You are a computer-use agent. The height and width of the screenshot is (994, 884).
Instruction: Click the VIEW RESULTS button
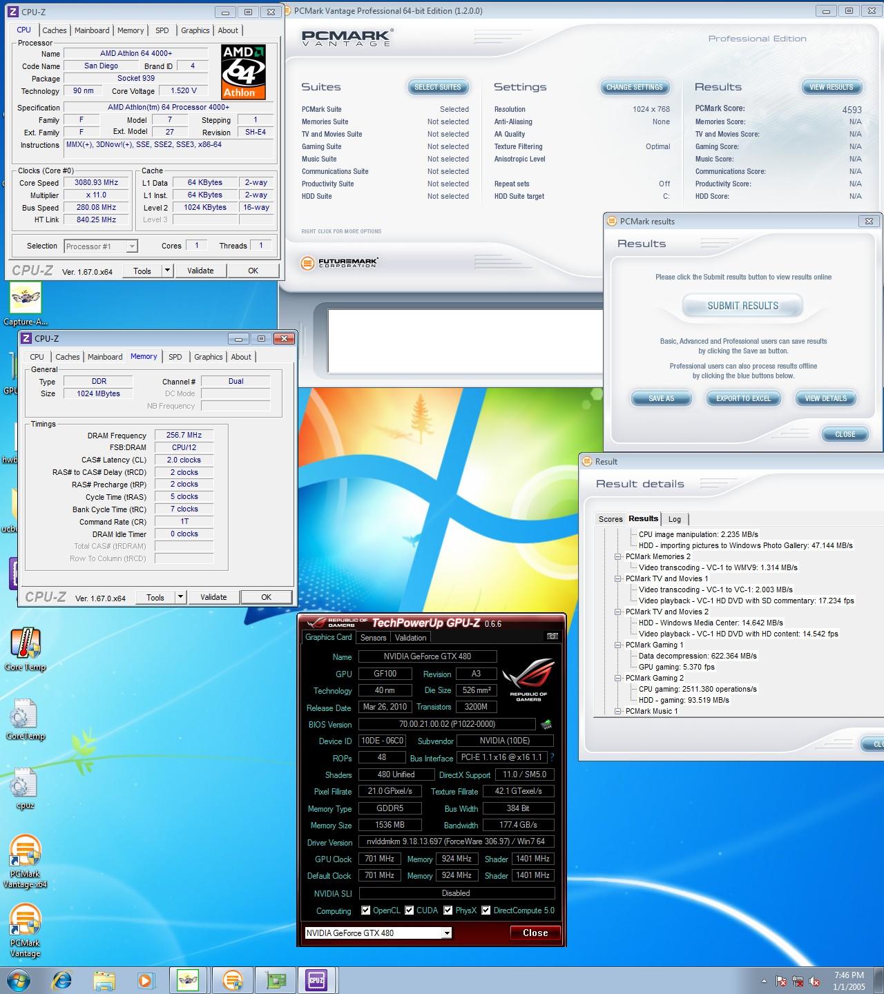(832, 87)
